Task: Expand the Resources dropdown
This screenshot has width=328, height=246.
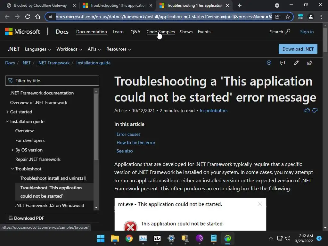Action: coord(119,49)
